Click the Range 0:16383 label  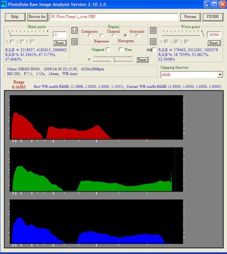tap(19, 85)
